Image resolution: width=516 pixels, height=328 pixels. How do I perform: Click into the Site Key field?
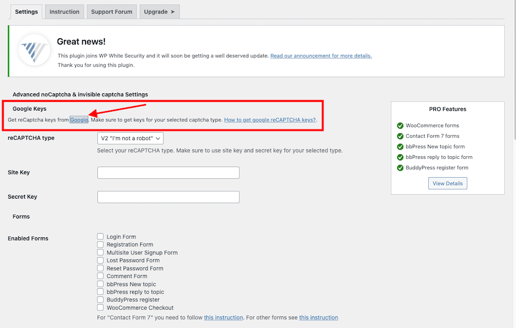click(x=168, y=173)
